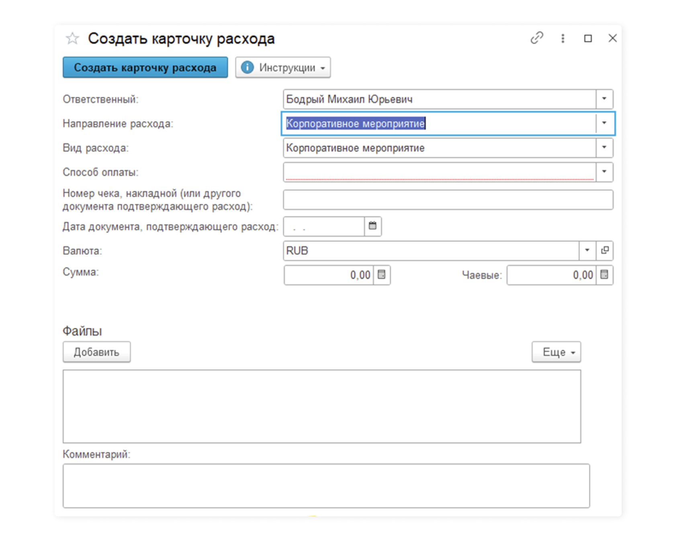Maximize the expense card window
The image size is (675, 540).
[588, 38]
